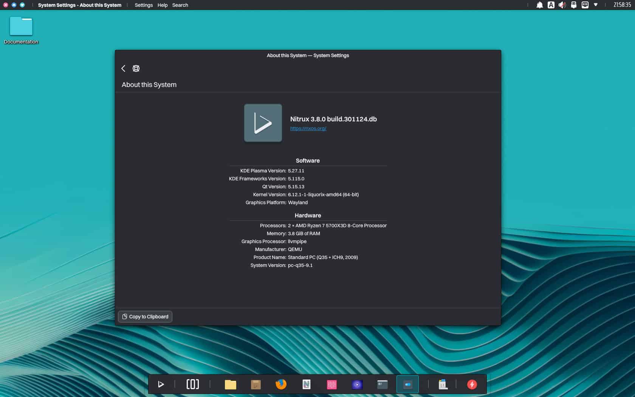
Task: Open the Nitrux launcher icon in the dock
Action: point(161,384)
